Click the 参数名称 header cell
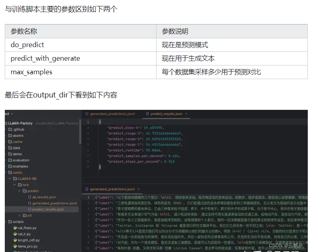309x252 pixels. click(81, 32)
